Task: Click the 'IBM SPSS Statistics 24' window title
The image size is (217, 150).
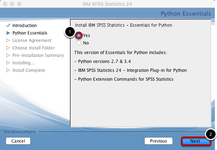Action: point(107,4)
